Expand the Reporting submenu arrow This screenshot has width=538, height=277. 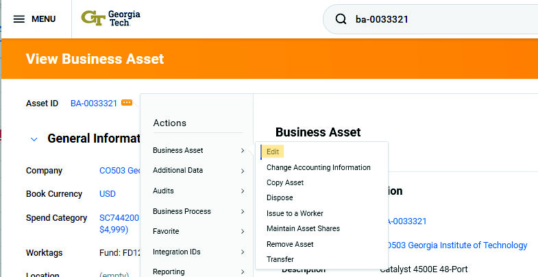(x=243, y=272)
